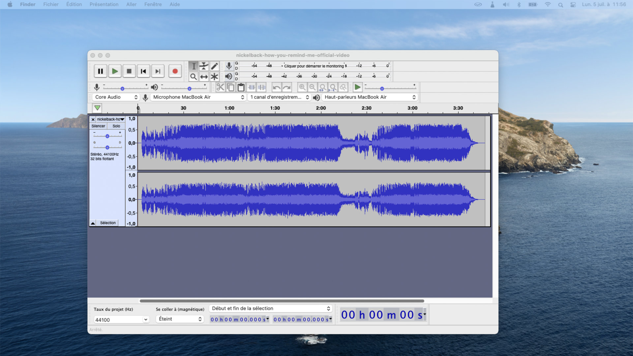
Task: Click the Redo arrow icon
Action: point(287,87)
